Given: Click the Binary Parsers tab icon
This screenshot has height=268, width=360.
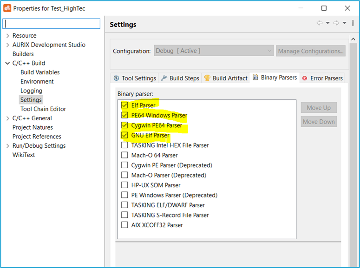Looking at the screenshot, I should pyautogui.click(x=255, y=78).
